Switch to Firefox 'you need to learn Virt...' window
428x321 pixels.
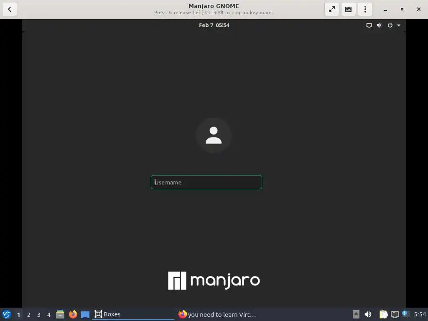pyautogui.click(x=217, y=314)
